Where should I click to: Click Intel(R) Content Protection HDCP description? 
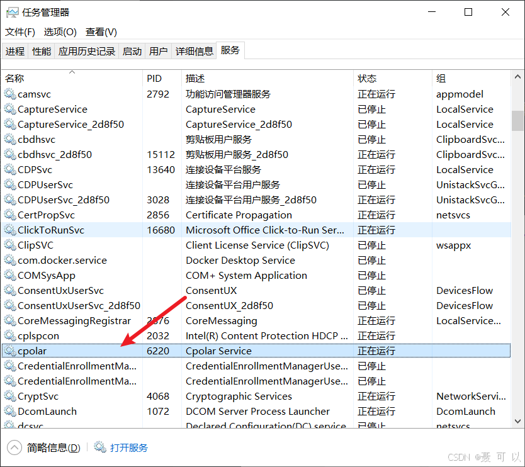tap(267, 335)
